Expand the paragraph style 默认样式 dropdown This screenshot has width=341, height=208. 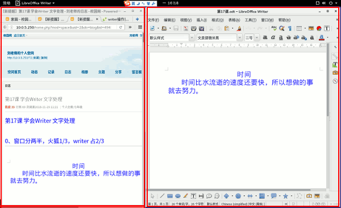[x=192, y=37]
